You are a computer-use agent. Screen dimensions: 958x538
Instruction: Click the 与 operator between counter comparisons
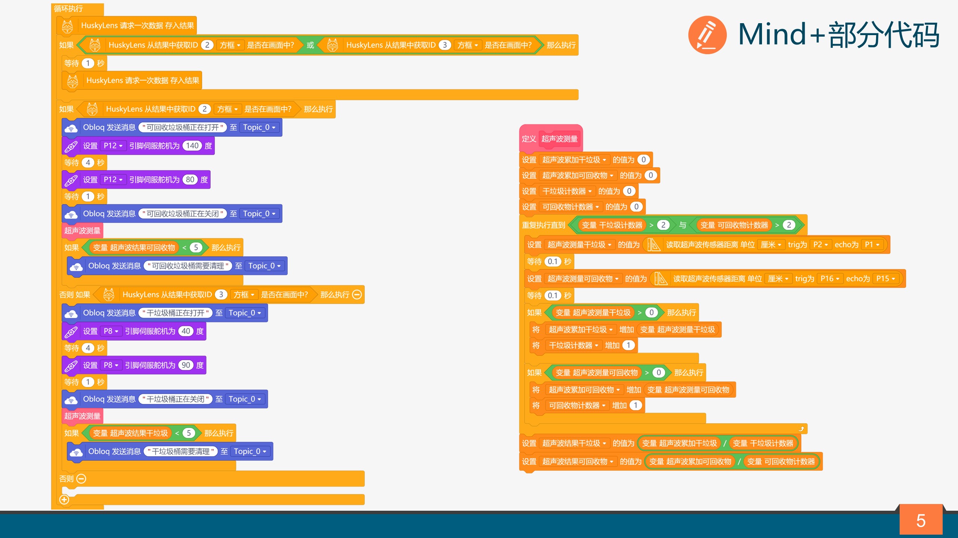[x=683, y=225]
